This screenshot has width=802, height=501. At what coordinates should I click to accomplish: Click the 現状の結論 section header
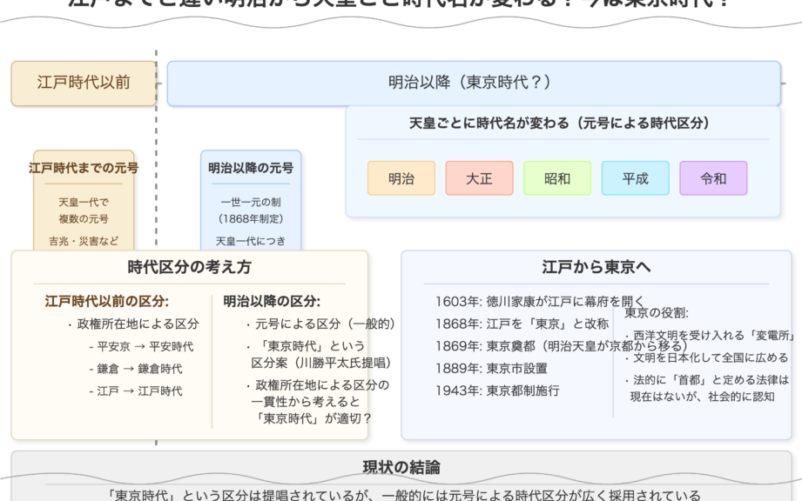[401, 467]
